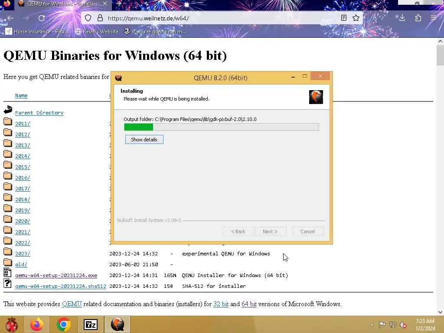The width and height of the screenshot is (444, 333).
Task: Open the shield tracking protection icon
Action: (x=88, y=18)
